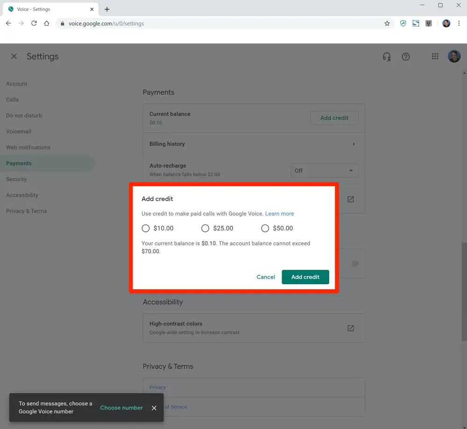Open the Chrome profile avatar
Image resolution: width=467 pixels, height=429 pixels.
[446, 23]
